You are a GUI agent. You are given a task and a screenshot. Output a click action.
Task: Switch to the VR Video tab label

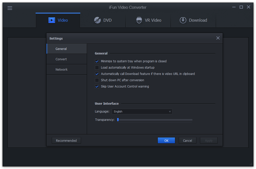[x=153, y=20]
